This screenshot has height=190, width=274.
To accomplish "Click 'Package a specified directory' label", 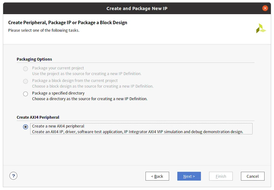I will 58,93.
